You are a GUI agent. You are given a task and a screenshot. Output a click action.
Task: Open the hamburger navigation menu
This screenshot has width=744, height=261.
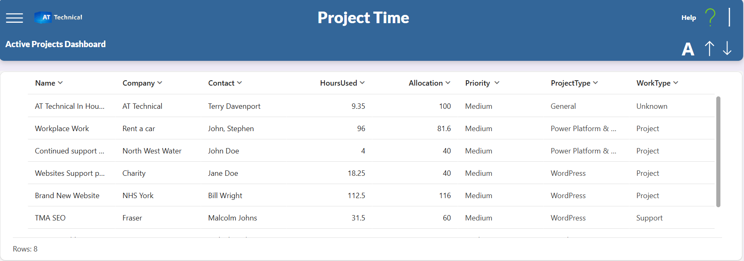point(14,18)
